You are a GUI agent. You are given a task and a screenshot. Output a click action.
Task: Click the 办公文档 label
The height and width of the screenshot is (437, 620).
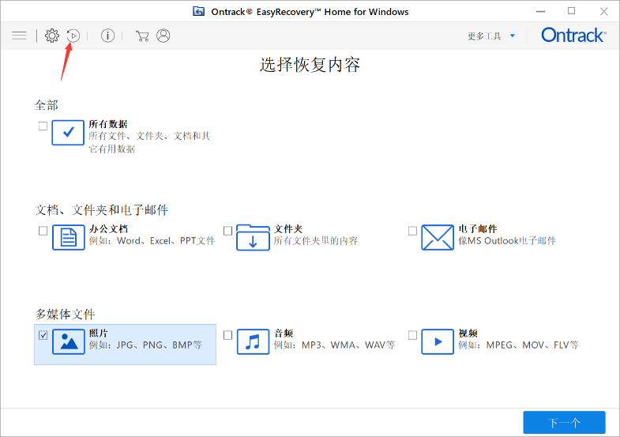tap(108, 229)
